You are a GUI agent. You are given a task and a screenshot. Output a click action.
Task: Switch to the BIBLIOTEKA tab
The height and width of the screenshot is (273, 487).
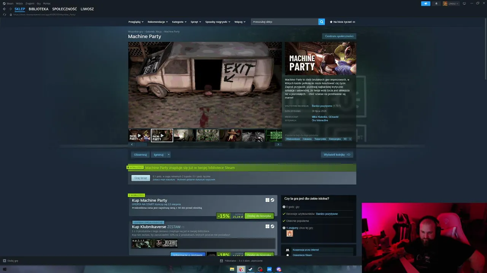[x=38, y=9]
